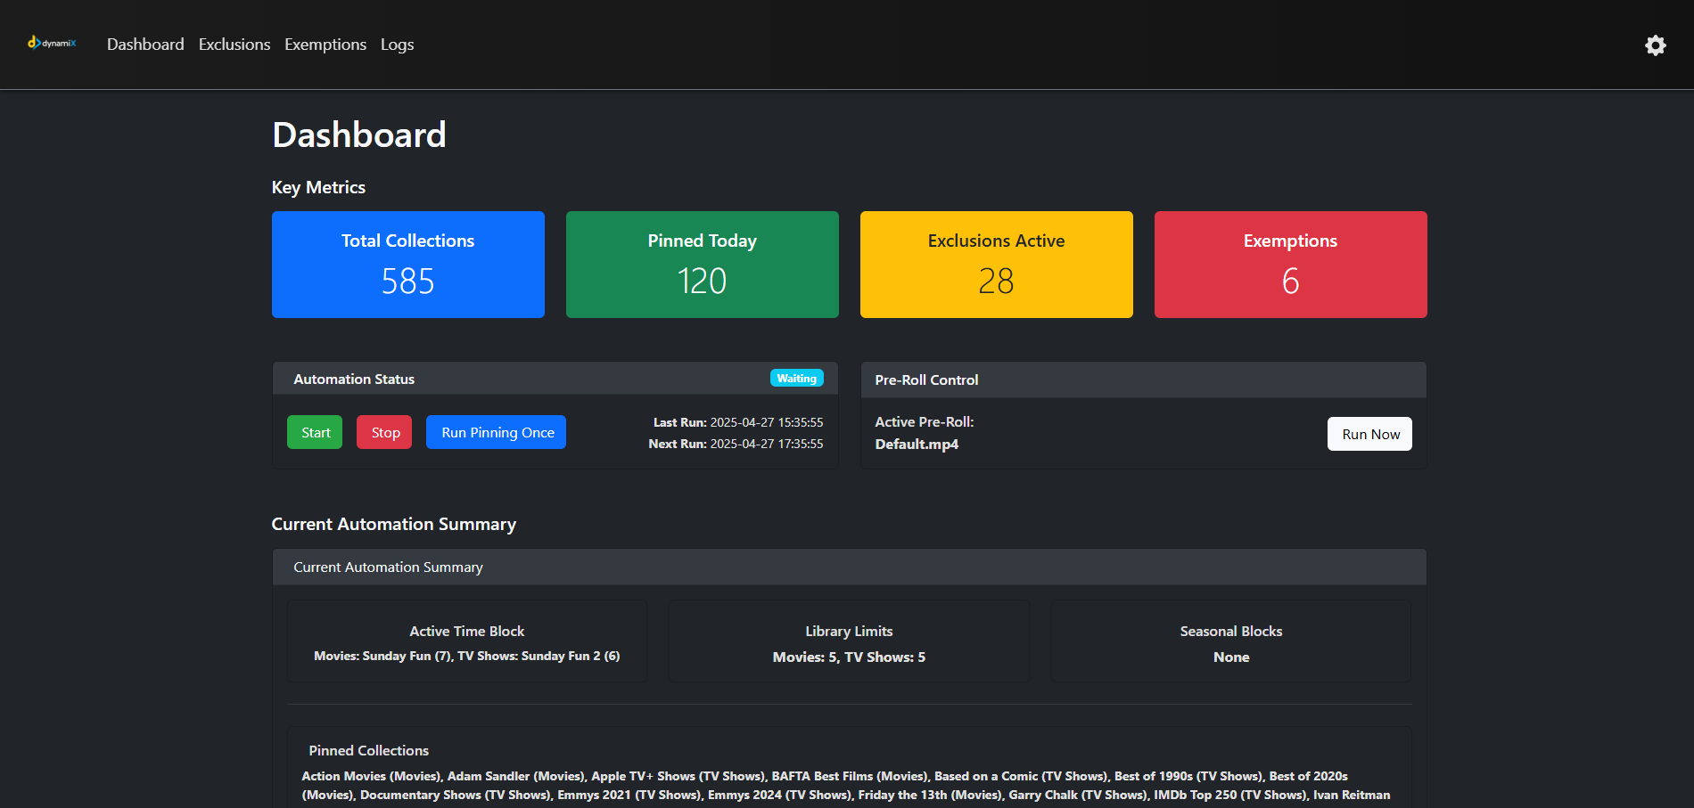
Task: Click the Total Collections 585 card
Action: (408, 265)
